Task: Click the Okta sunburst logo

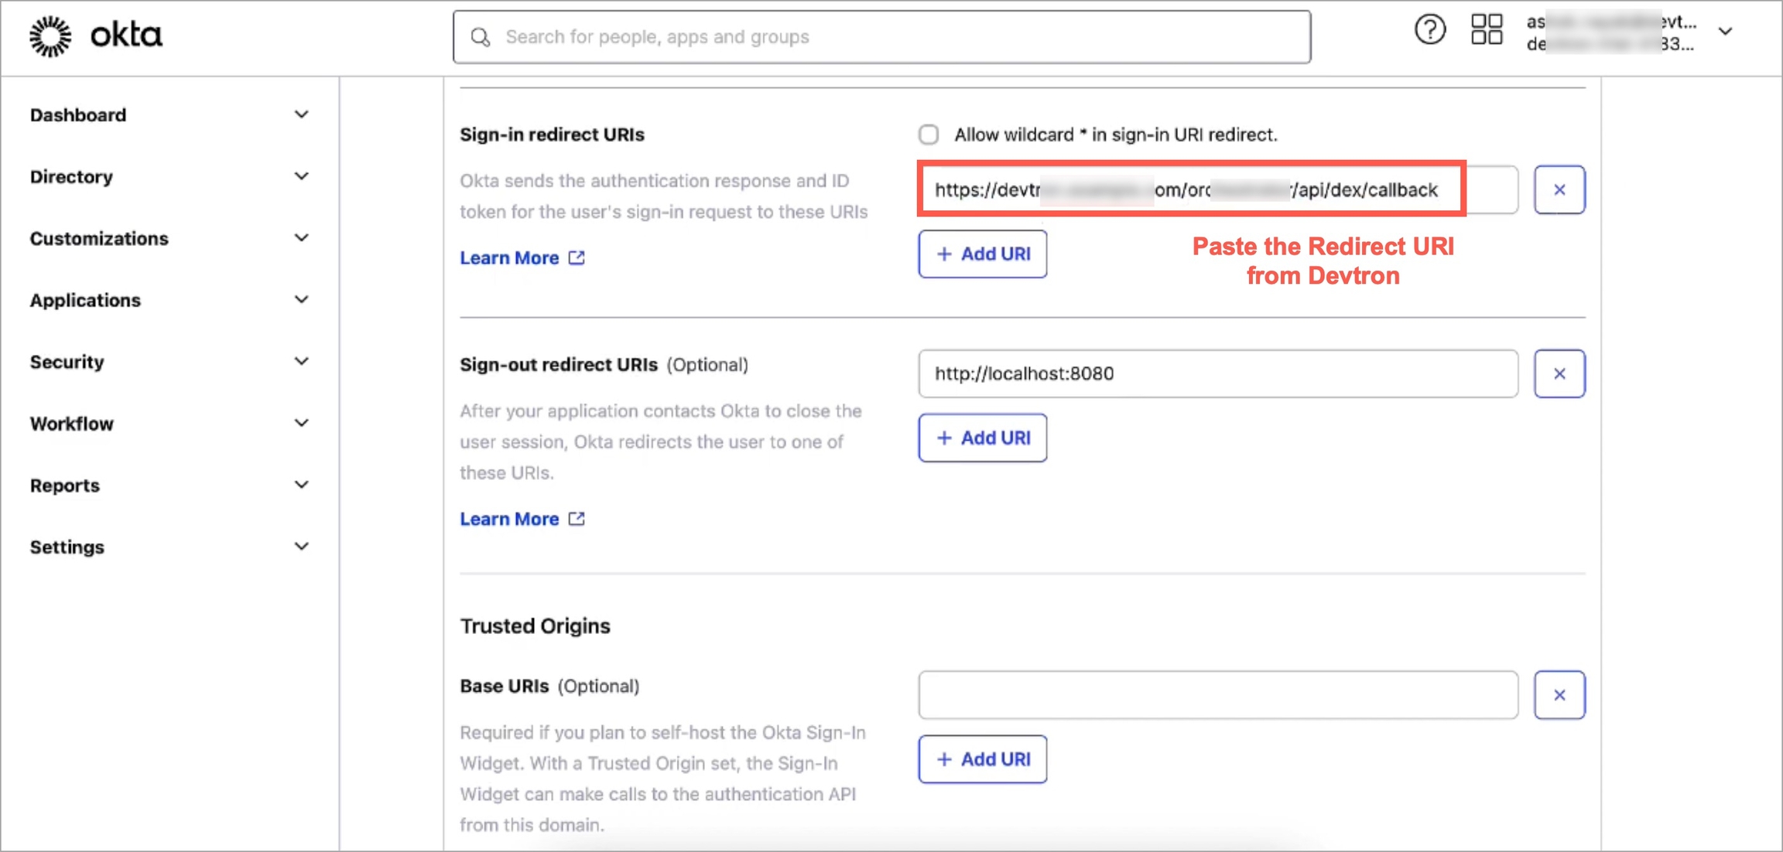Action: [50, 36]
